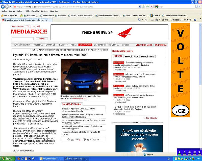Open the Windows Start menu
This screenshot has height=161, width=202.
coord(7,159)
